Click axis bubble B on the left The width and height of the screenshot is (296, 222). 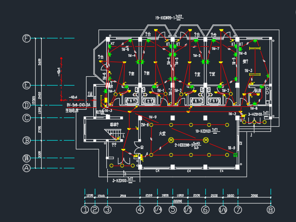pos(27,141)
